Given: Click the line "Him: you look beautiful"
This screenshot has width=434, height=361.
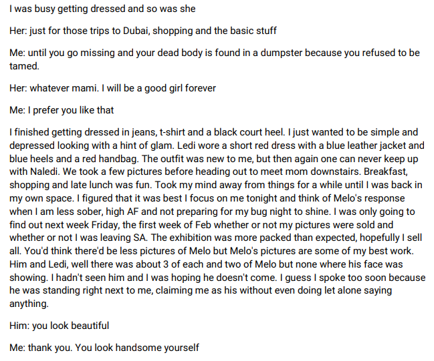Looking at the screenshot, I should click(59, 326).
